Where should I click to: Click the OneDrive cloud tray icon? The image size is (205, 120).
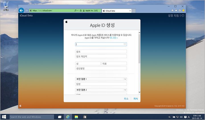(x=170, y=117)
